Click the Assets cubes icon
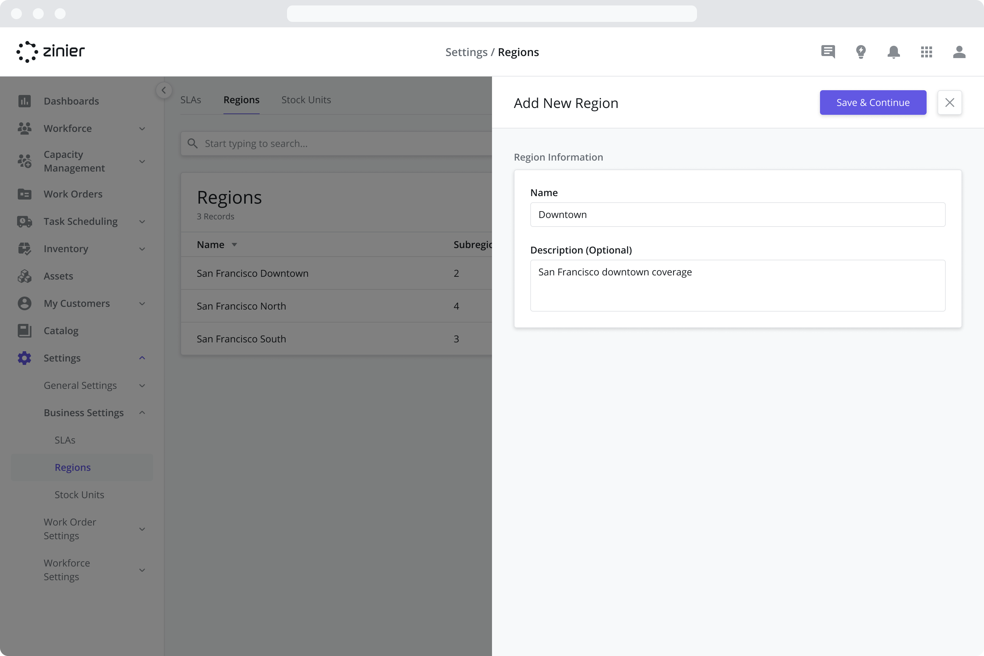 tap(25, 276)
